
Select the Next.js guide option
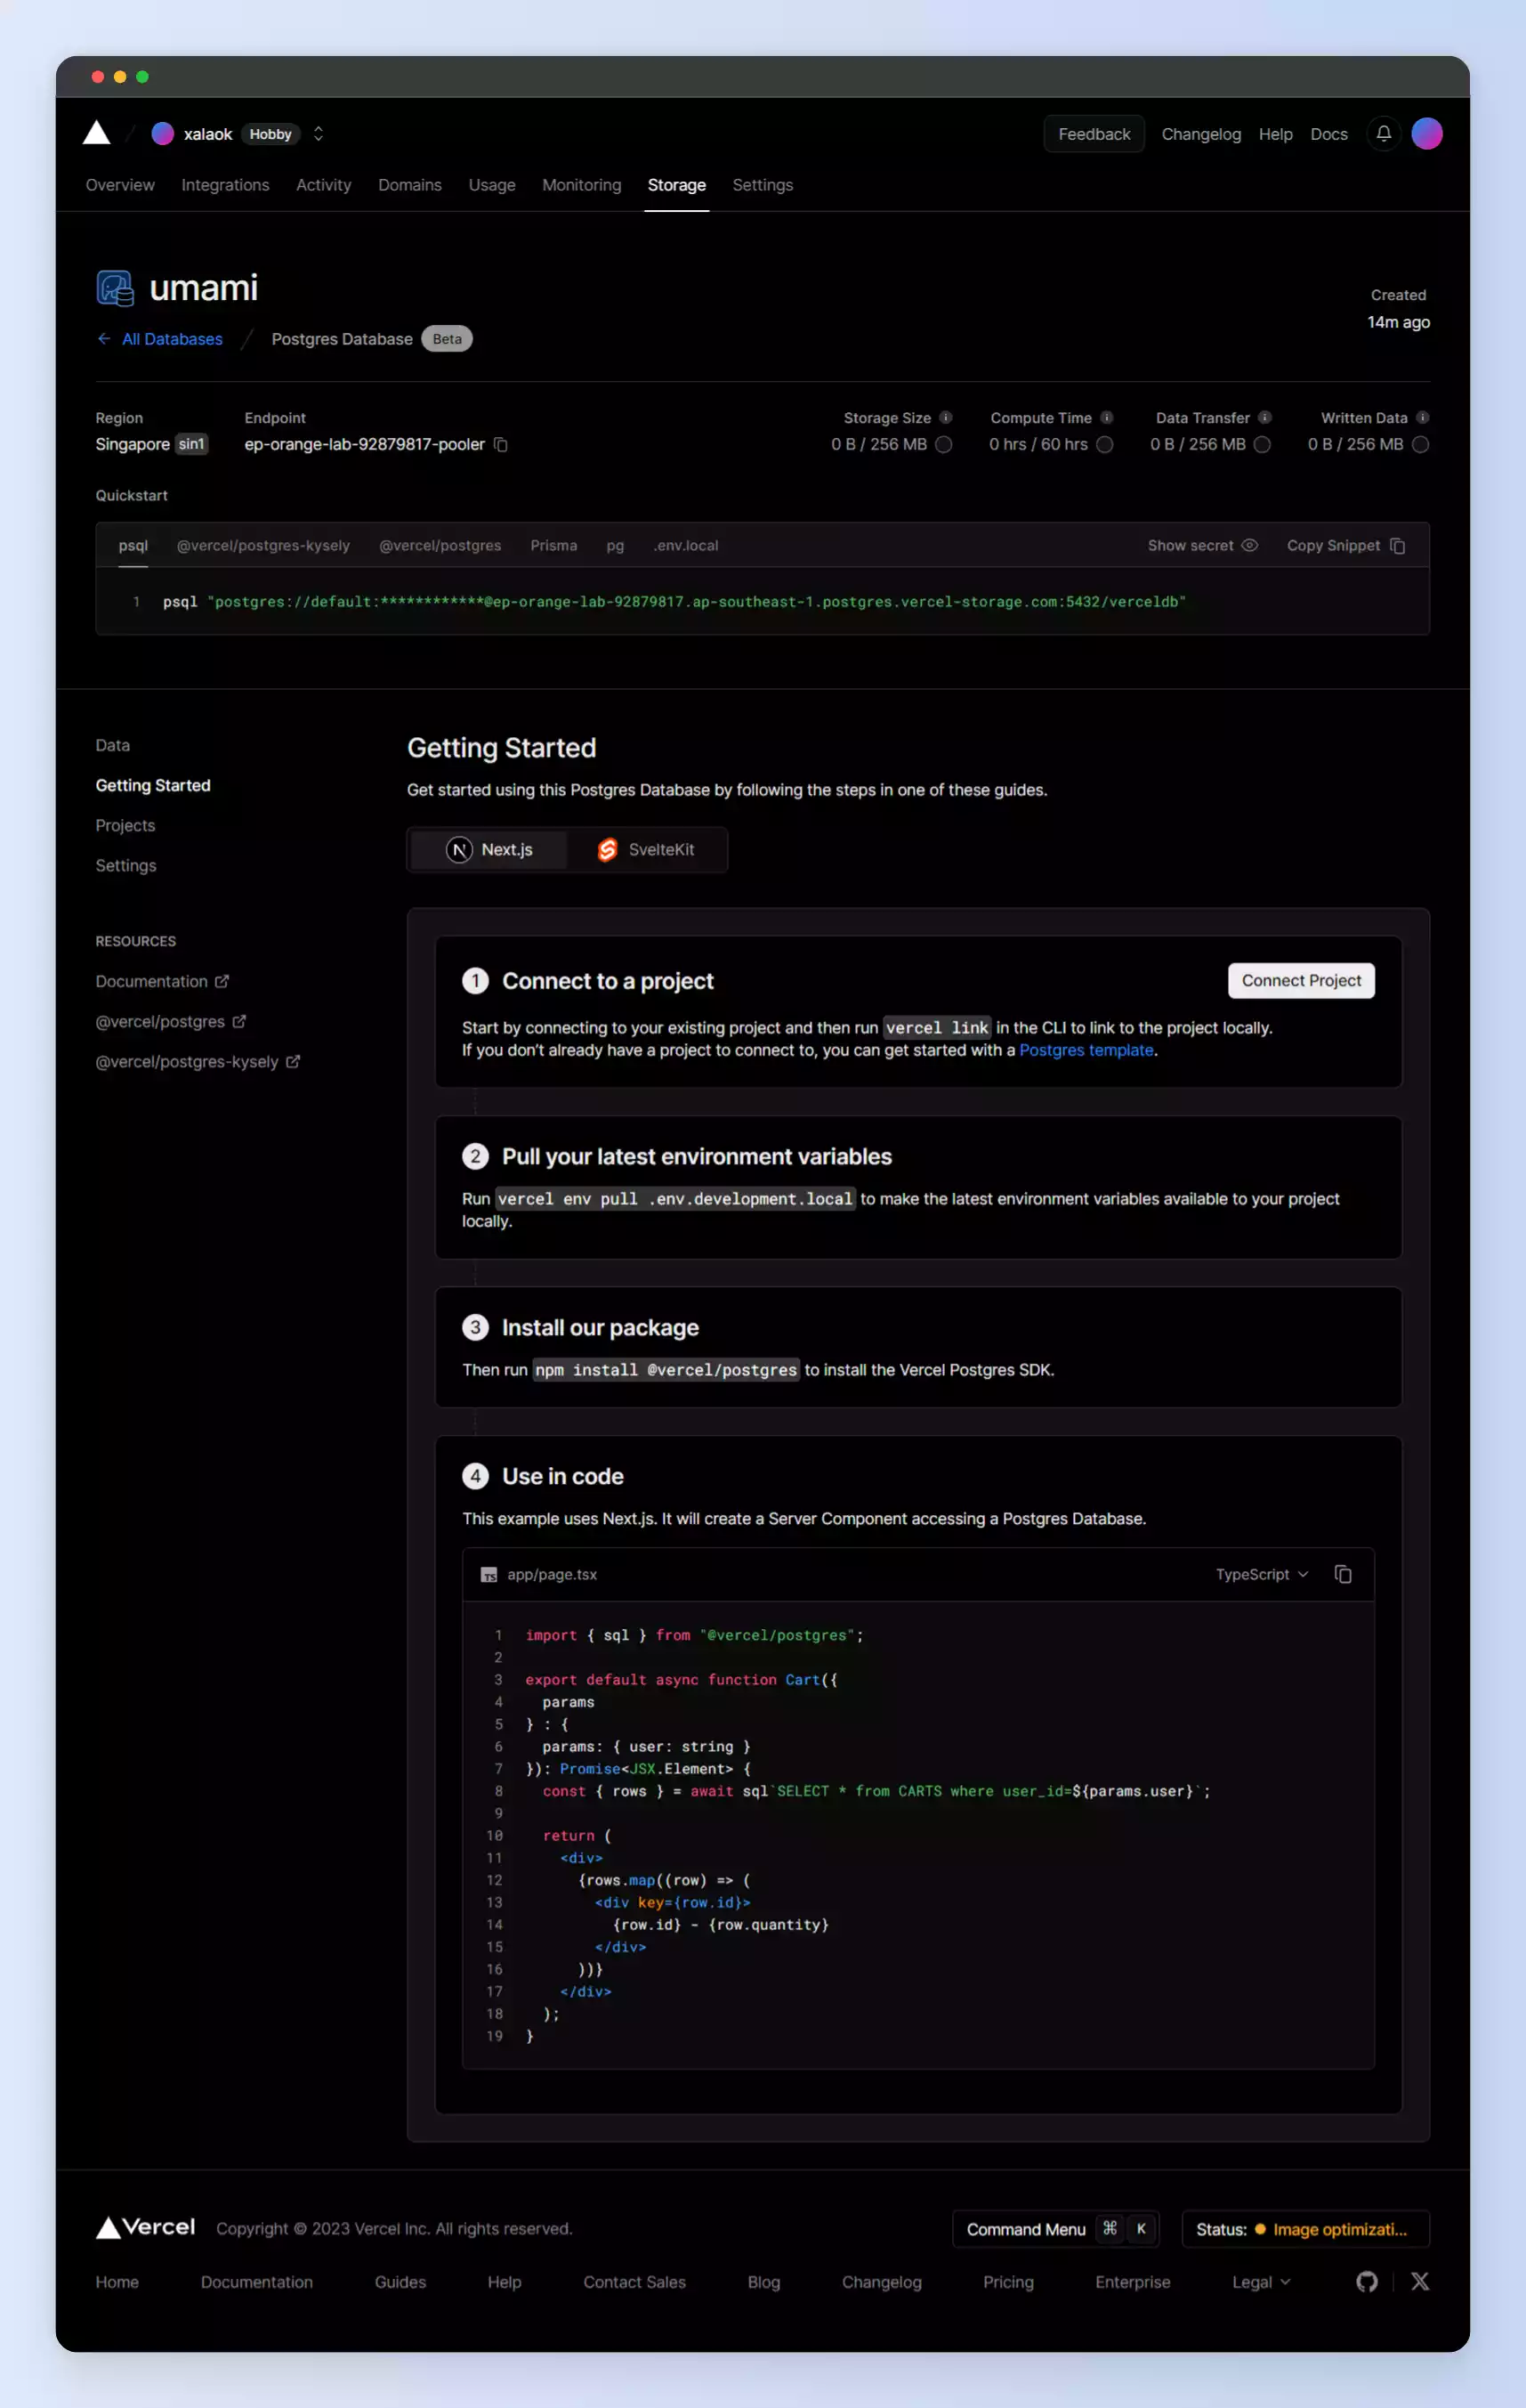[x=489, y=850]
